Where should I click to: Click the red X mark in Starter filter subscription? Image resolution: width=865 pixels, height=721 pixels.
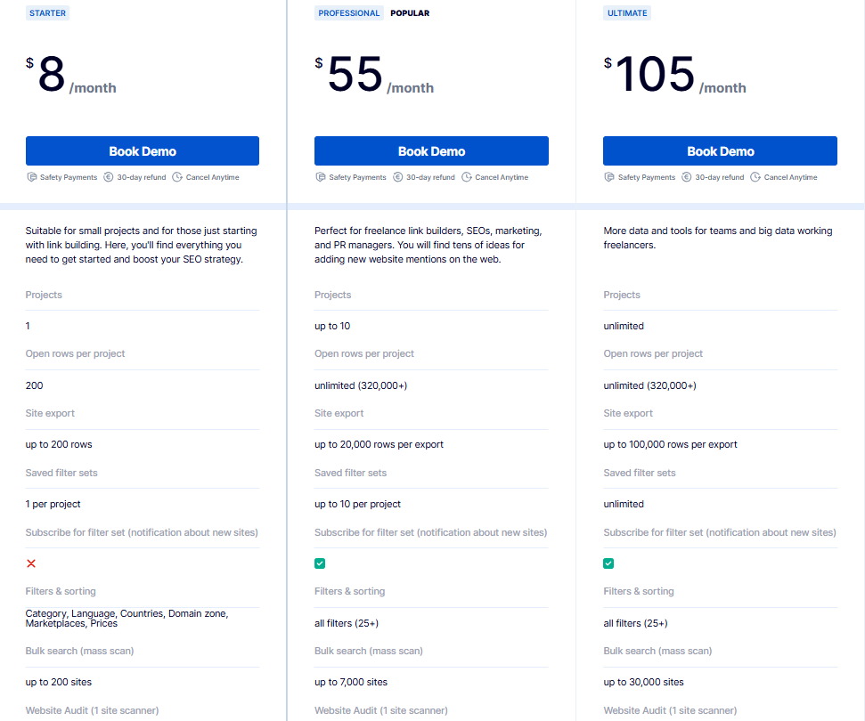[x=31, y=563]
